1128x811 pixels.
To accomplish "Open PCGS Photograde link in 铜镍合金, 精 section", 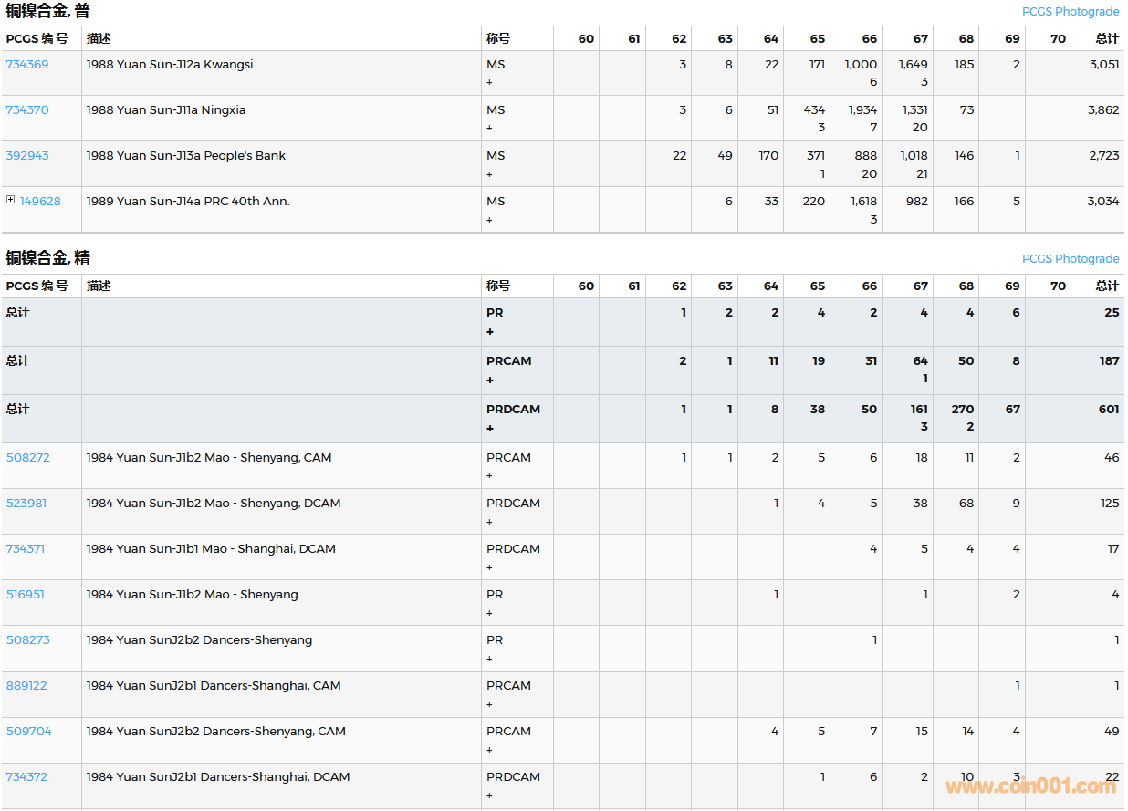I will click(x=1070, y=259).
